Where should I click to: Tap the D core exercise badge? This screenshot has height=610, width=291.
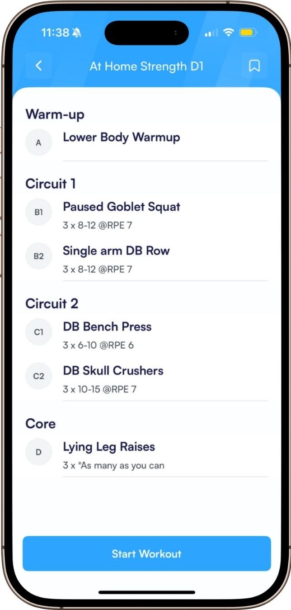[x=38, y=452]
